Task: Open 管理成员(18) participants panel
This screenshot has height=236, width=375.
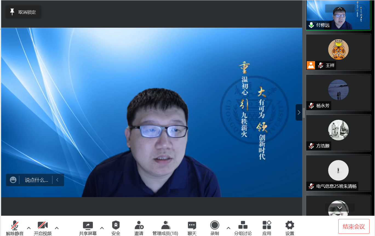Action: coord(165,226)
